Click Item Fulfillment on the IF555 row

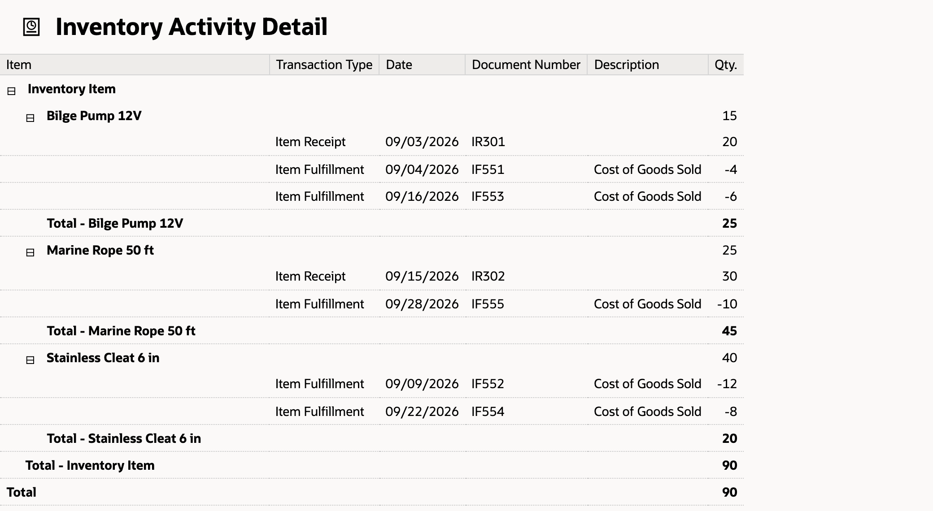320,304
